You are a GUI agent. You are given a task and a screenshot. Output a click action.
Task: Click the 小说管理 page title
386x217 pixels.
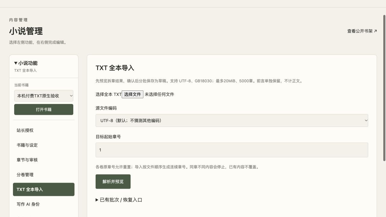point(26,31)
